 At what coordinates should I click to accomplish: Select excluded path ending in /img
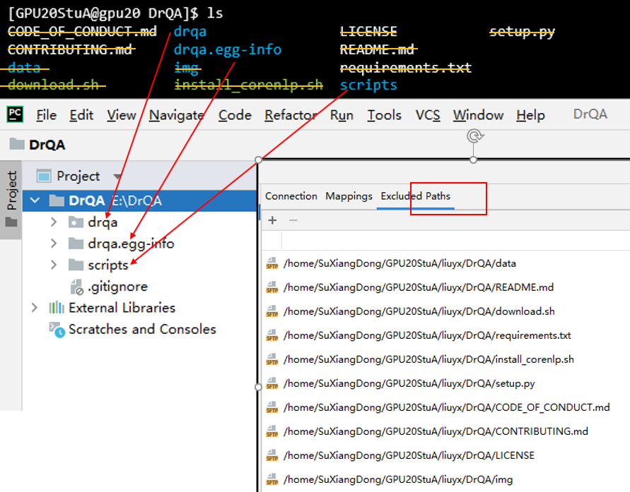398,480
